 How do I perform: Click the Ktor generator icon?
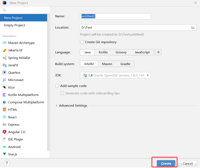(x=4, y=87)
